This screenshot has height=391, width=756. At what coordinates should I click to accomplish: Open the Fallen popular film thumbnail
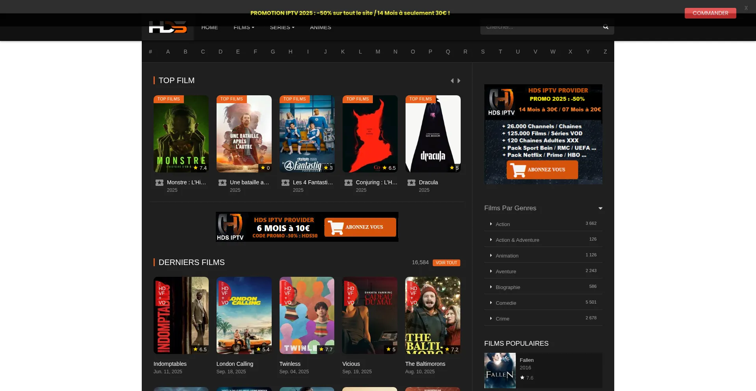pyautogui.click(x=500, y=370)
